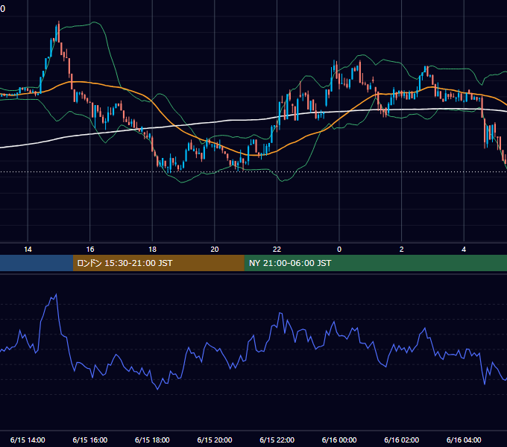Click the 6/16 00:00 date label
The height and width of the screenshot is (447, 507).
[339, 440]
